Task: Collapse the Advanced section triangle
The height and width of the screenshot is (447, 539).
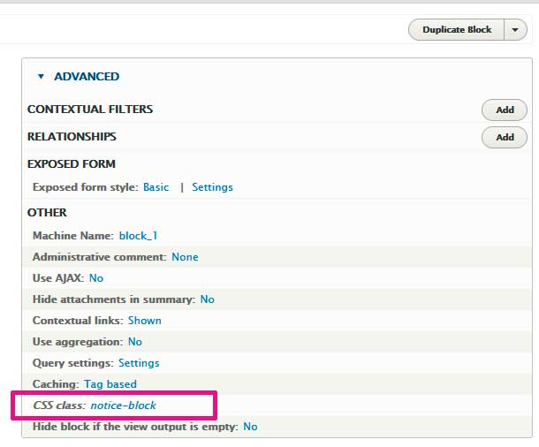Action: (41, 77)
